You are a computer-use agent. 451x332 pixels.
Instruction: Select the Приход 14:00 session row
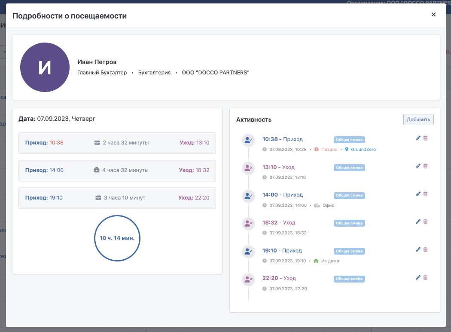pyautogui.click(x=117, y=171)
